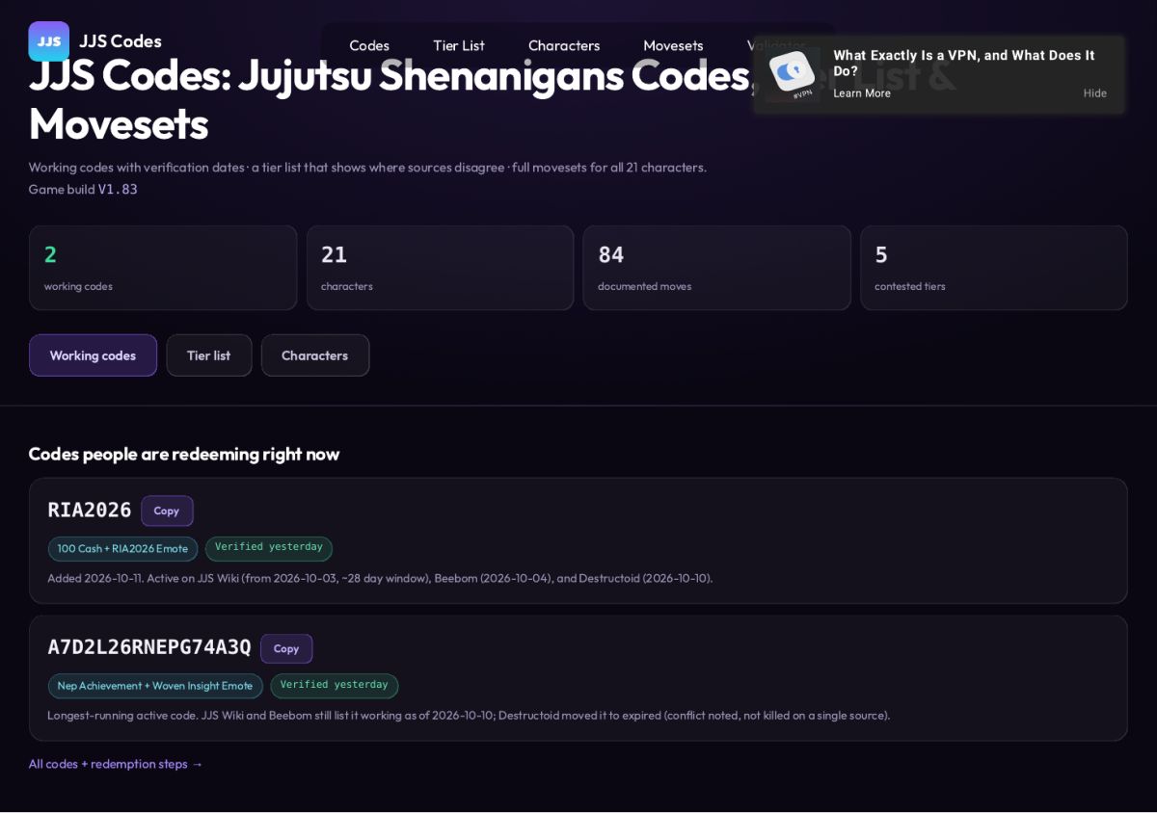Click Verified yesterday badge for A7D2L26RNEPG74A3Q
1157x813 pixels.
[335, 685]
